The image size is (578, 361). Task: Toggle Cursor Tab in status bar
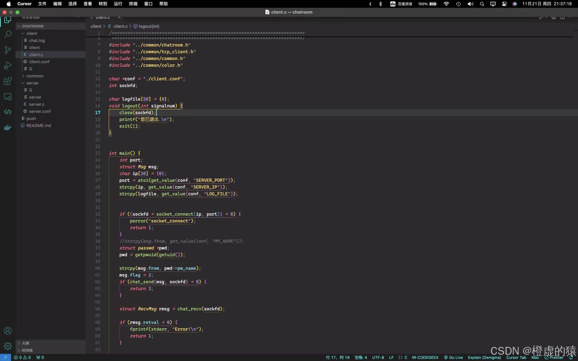516,357
